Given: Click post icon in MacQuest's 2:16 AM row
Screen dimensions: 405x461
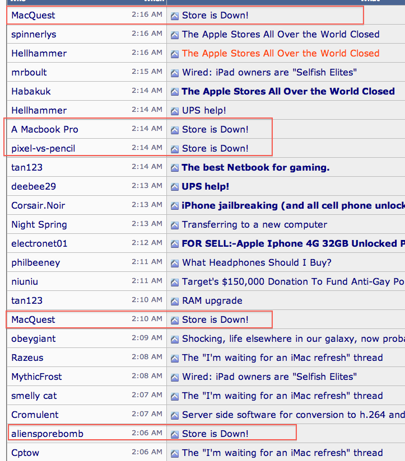Looking at the screenshot, I should click(175, 16).
